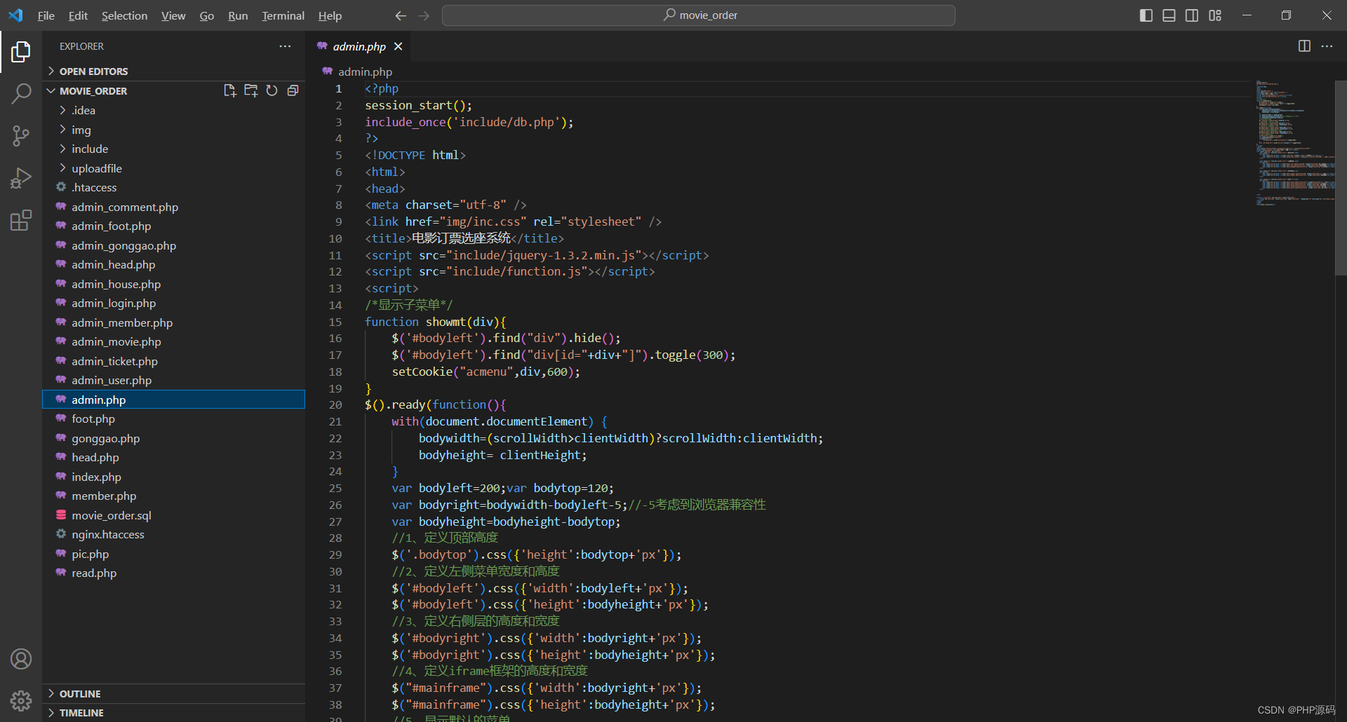Click line number 20 in the gutter

[335, 405]
